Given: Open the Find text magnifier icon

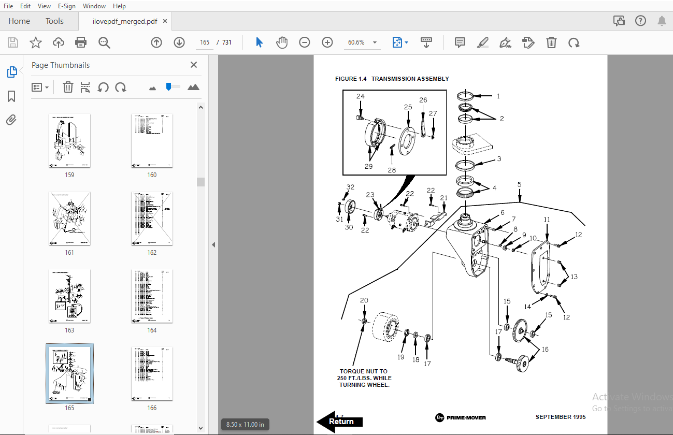Looking at the screenshot, I should (x=104, y=42).
